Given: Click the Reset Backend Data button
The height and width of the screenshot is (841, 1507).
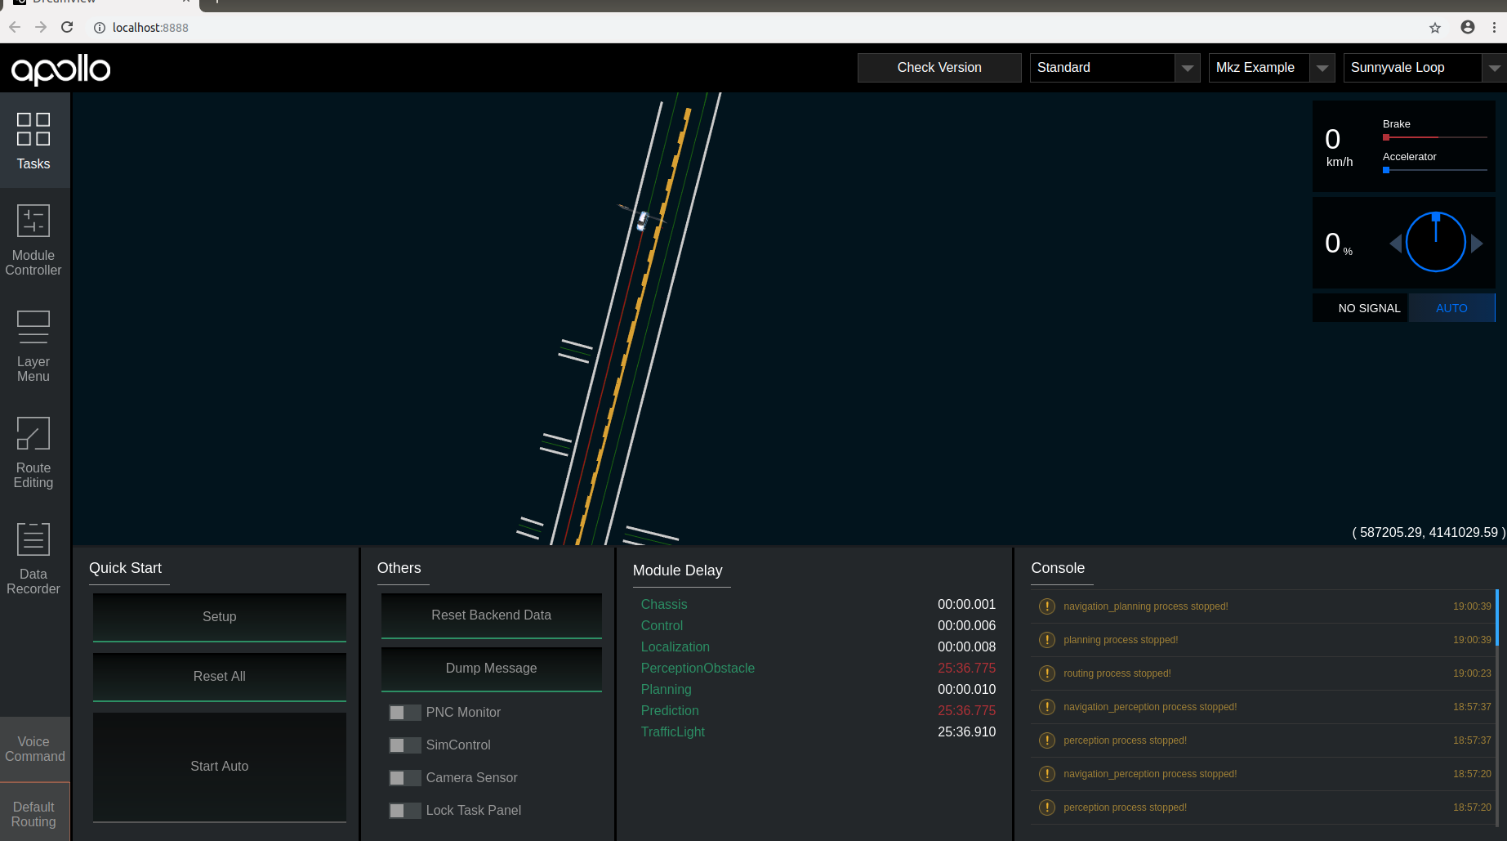Looking at the screenshot, I should point(492,615).
